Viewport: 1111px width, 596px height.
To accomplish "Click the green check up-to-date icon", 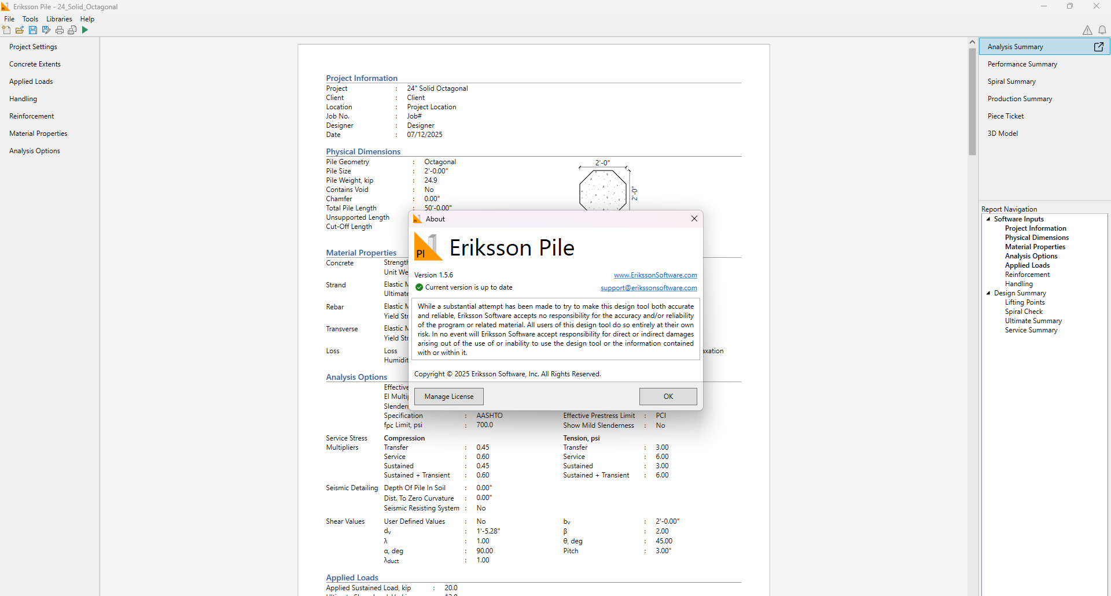I will coord(419,287).
